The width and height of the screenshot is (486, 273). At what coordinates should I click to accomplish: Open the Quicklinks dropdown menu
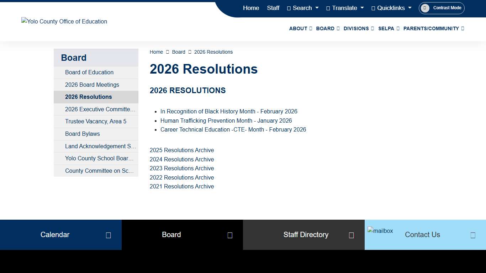[391, 8]
